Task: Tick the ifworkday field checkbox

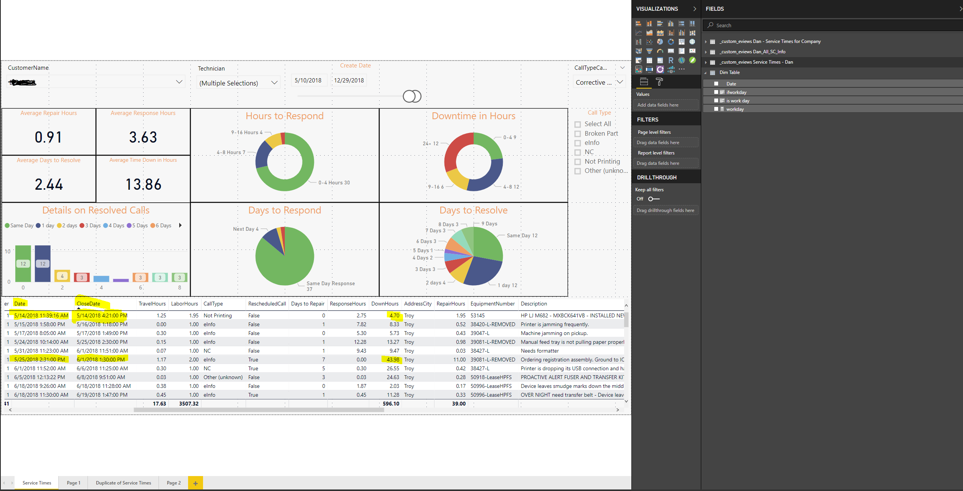Action: 716,92
